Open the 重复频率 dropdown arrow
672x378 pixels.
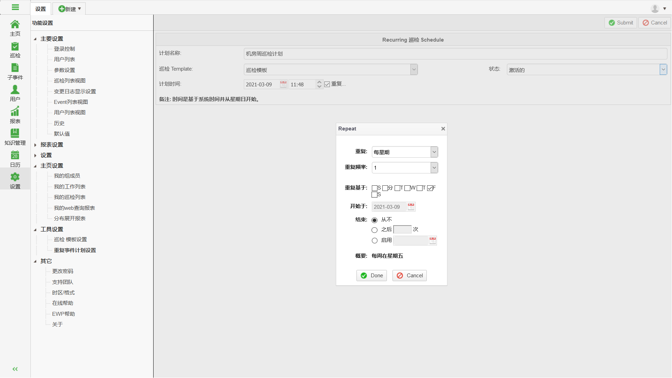(434, 168)
